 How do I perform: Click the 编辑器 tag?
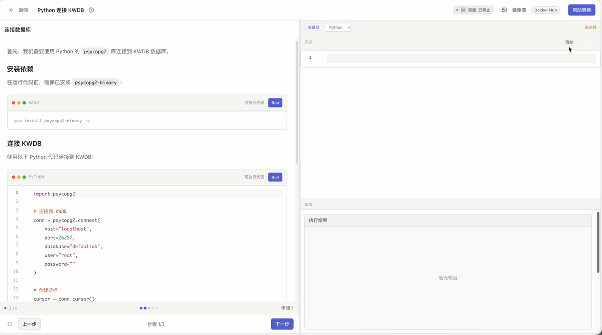[x=313, y=27]
